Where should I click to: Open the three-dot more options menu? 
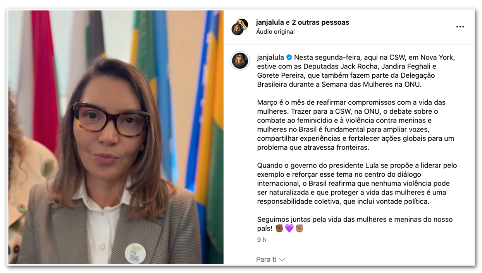(x=460, y=27)
